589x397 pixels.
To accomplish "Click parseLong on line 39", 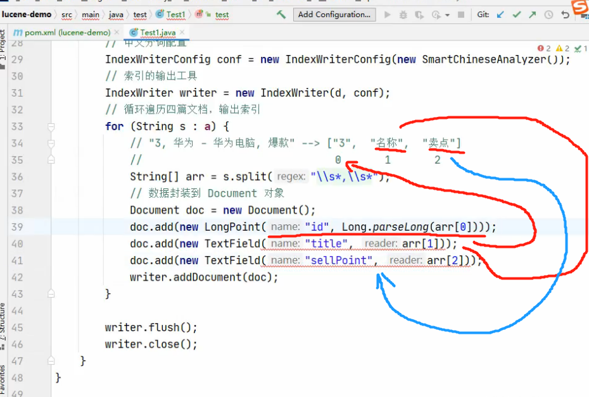I will (401, 227).
